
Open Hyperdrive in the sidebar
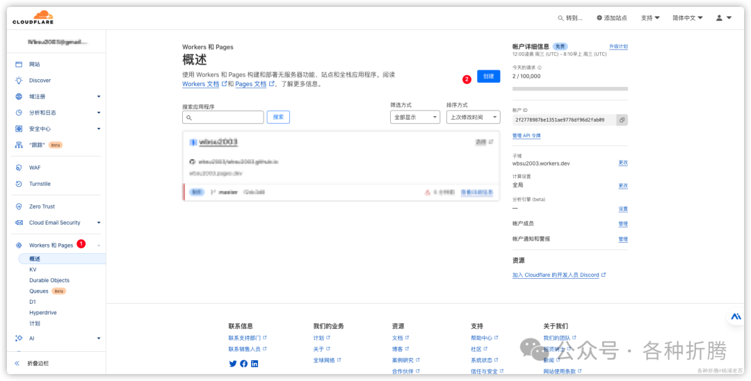(43, 313)
